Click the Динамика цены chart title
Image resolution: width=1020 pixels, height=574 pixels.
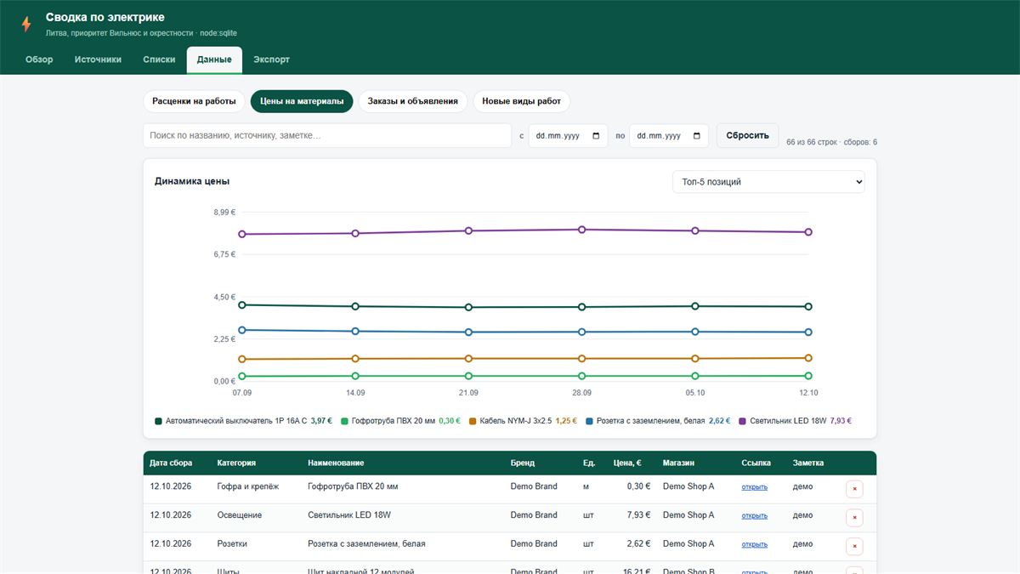(192, 181)
